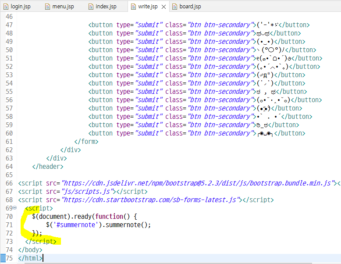The width and height of the screenshot is (341, 264).
Task: Click the "submit" value on line 60
Action: pyautogui.click(x=149, y=133)
